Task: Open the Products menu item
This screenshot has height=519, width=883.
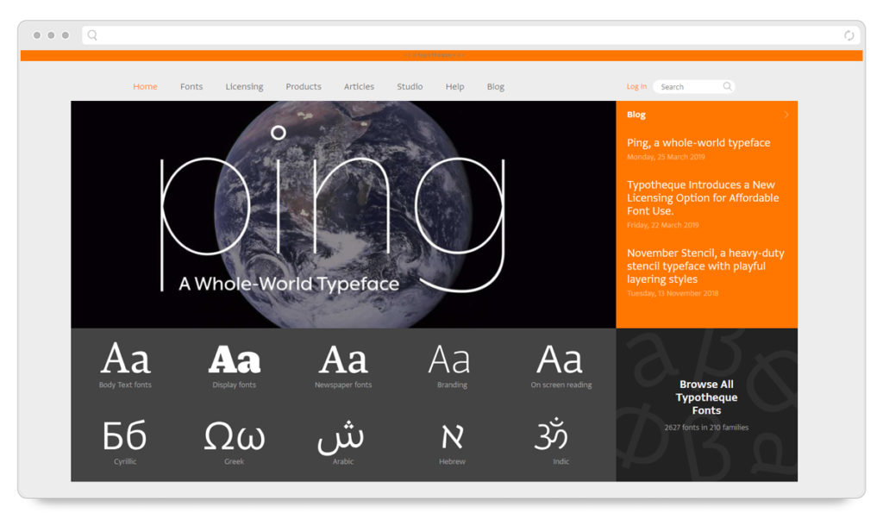Action: (x=304, y=86)
